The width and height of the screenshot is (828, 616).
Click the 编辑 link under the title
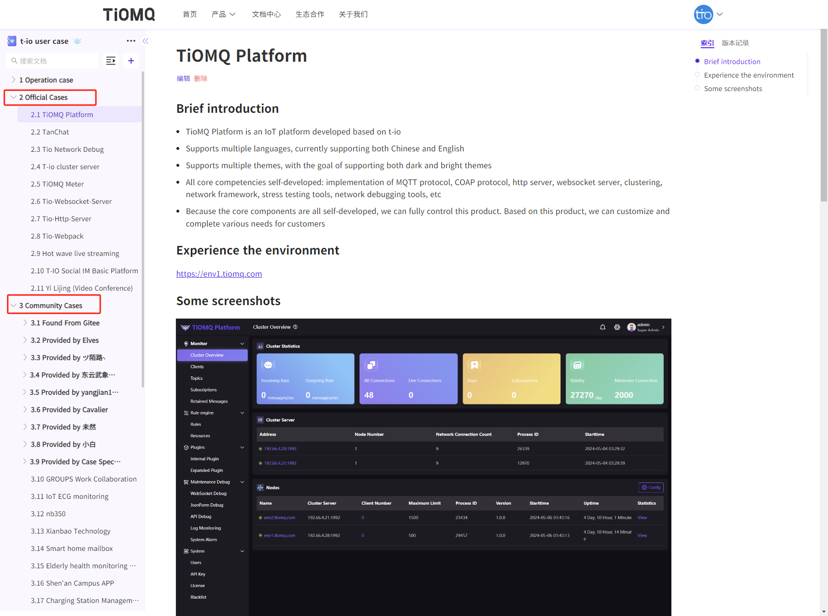point(183,79)
